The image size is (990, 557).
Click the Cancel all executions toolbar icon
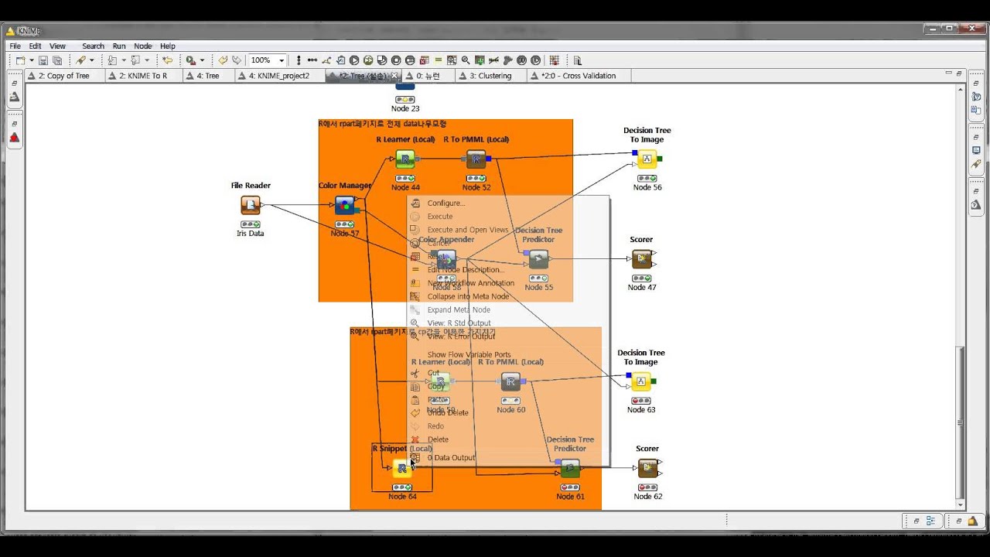pos(410,60)
